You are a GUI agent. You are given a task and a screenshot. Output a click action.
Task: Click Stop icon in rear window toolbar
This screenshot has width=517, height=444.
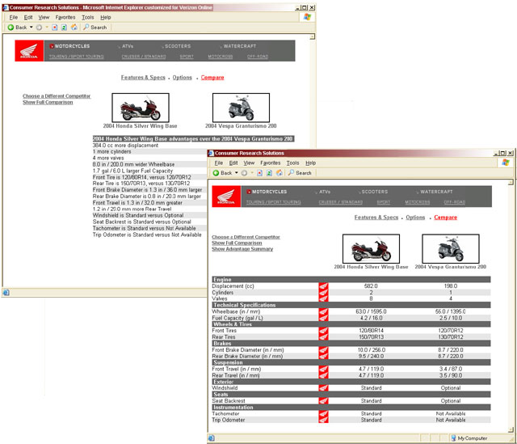(x=55, y=27)
